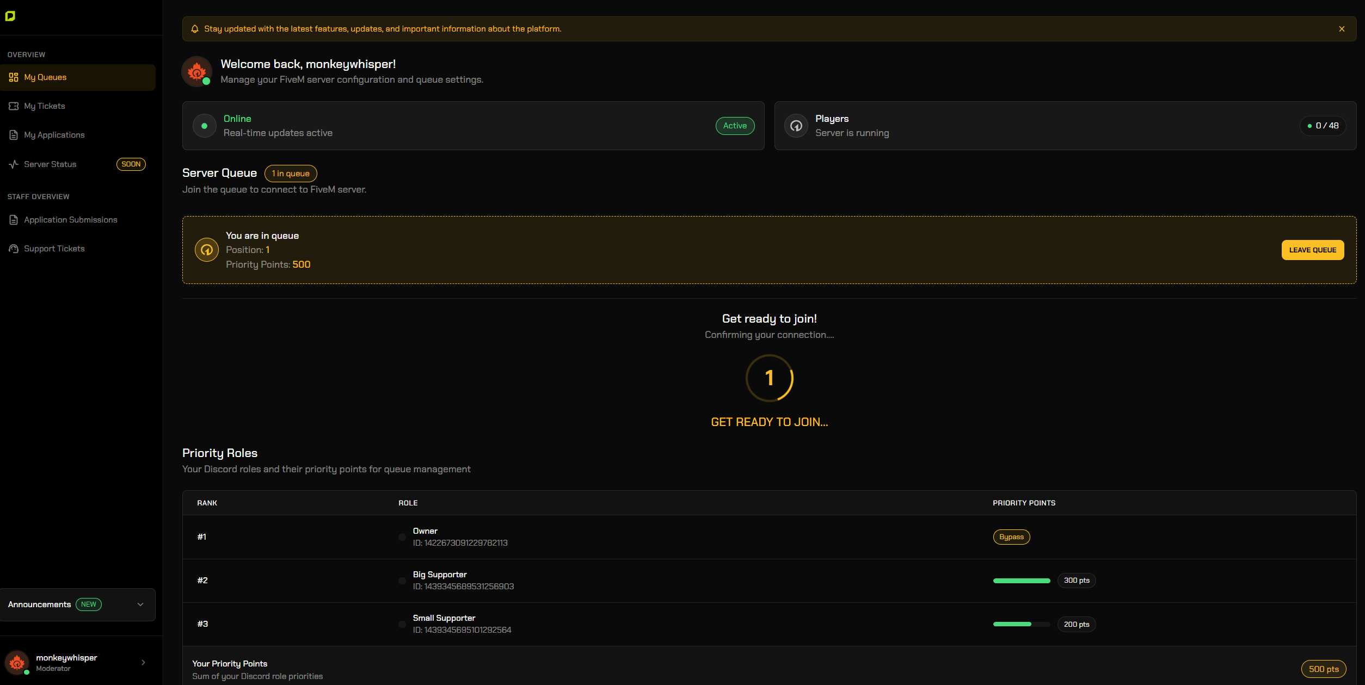The image size is (1365, 685).
Task: Click the My Tickets ticket icon
Action: click(x=14, y=106)
